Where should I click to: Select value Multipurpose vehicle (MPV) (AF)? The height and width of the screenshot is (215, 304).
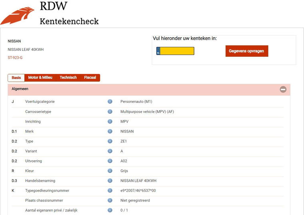tap(147, 112)
